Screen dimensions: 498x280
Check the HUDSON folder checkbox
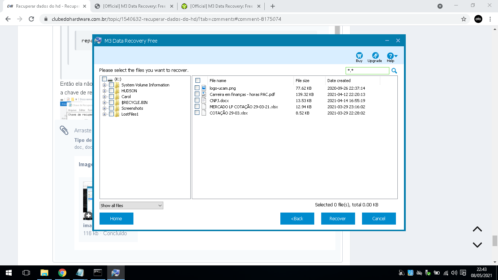click(111, 91)
